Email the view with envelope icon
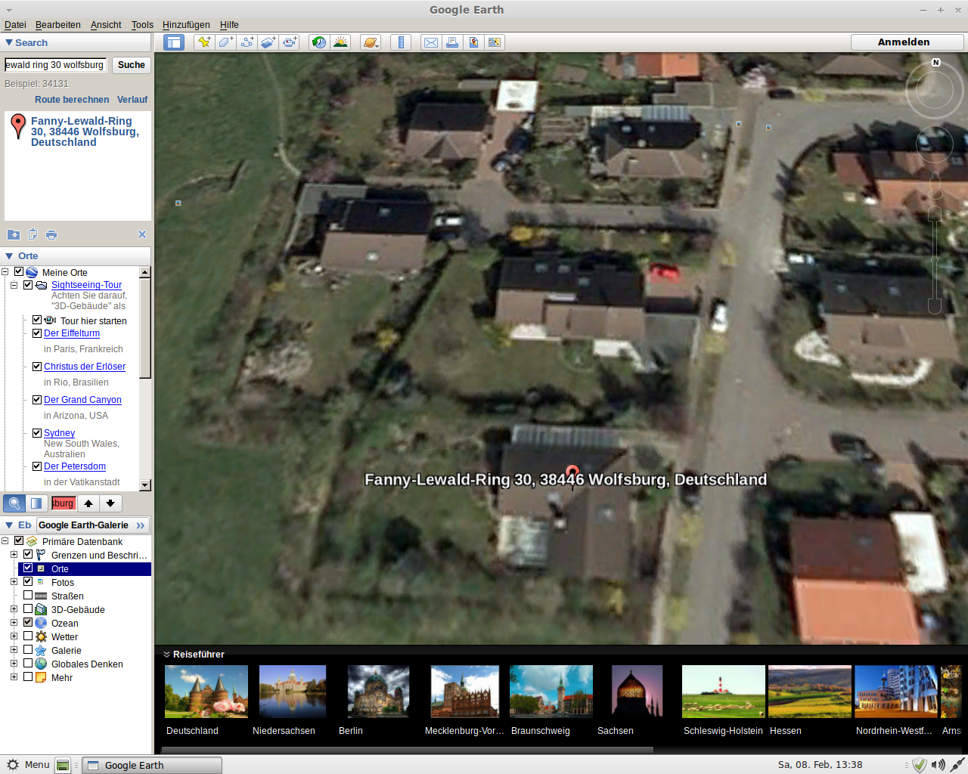 (431, 42)
